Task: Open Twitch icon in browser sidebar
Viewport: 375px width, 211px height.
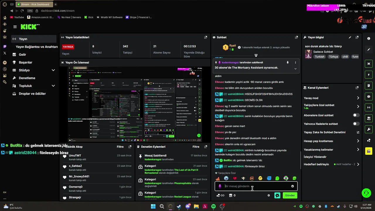Action: 5,47
